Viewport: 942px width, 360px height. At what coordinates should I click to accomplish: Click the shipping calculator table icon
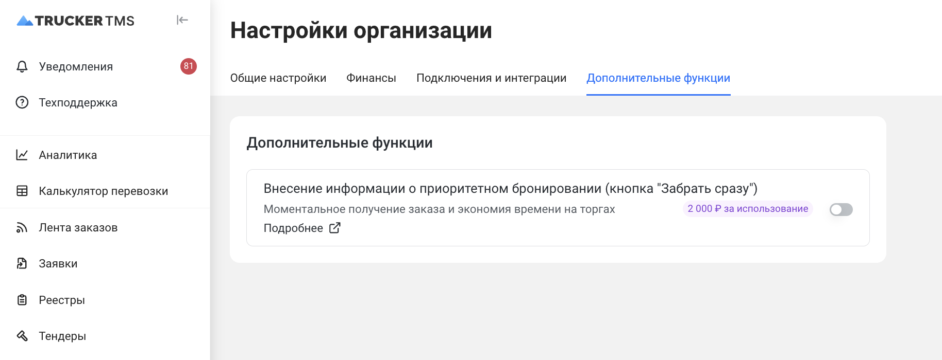pos(22,191)
